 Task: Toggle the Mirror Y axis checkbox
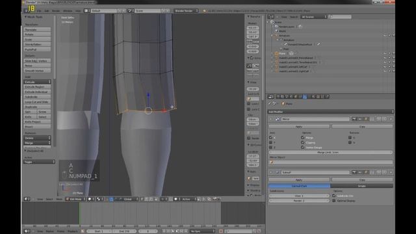[x=270, y=142]
